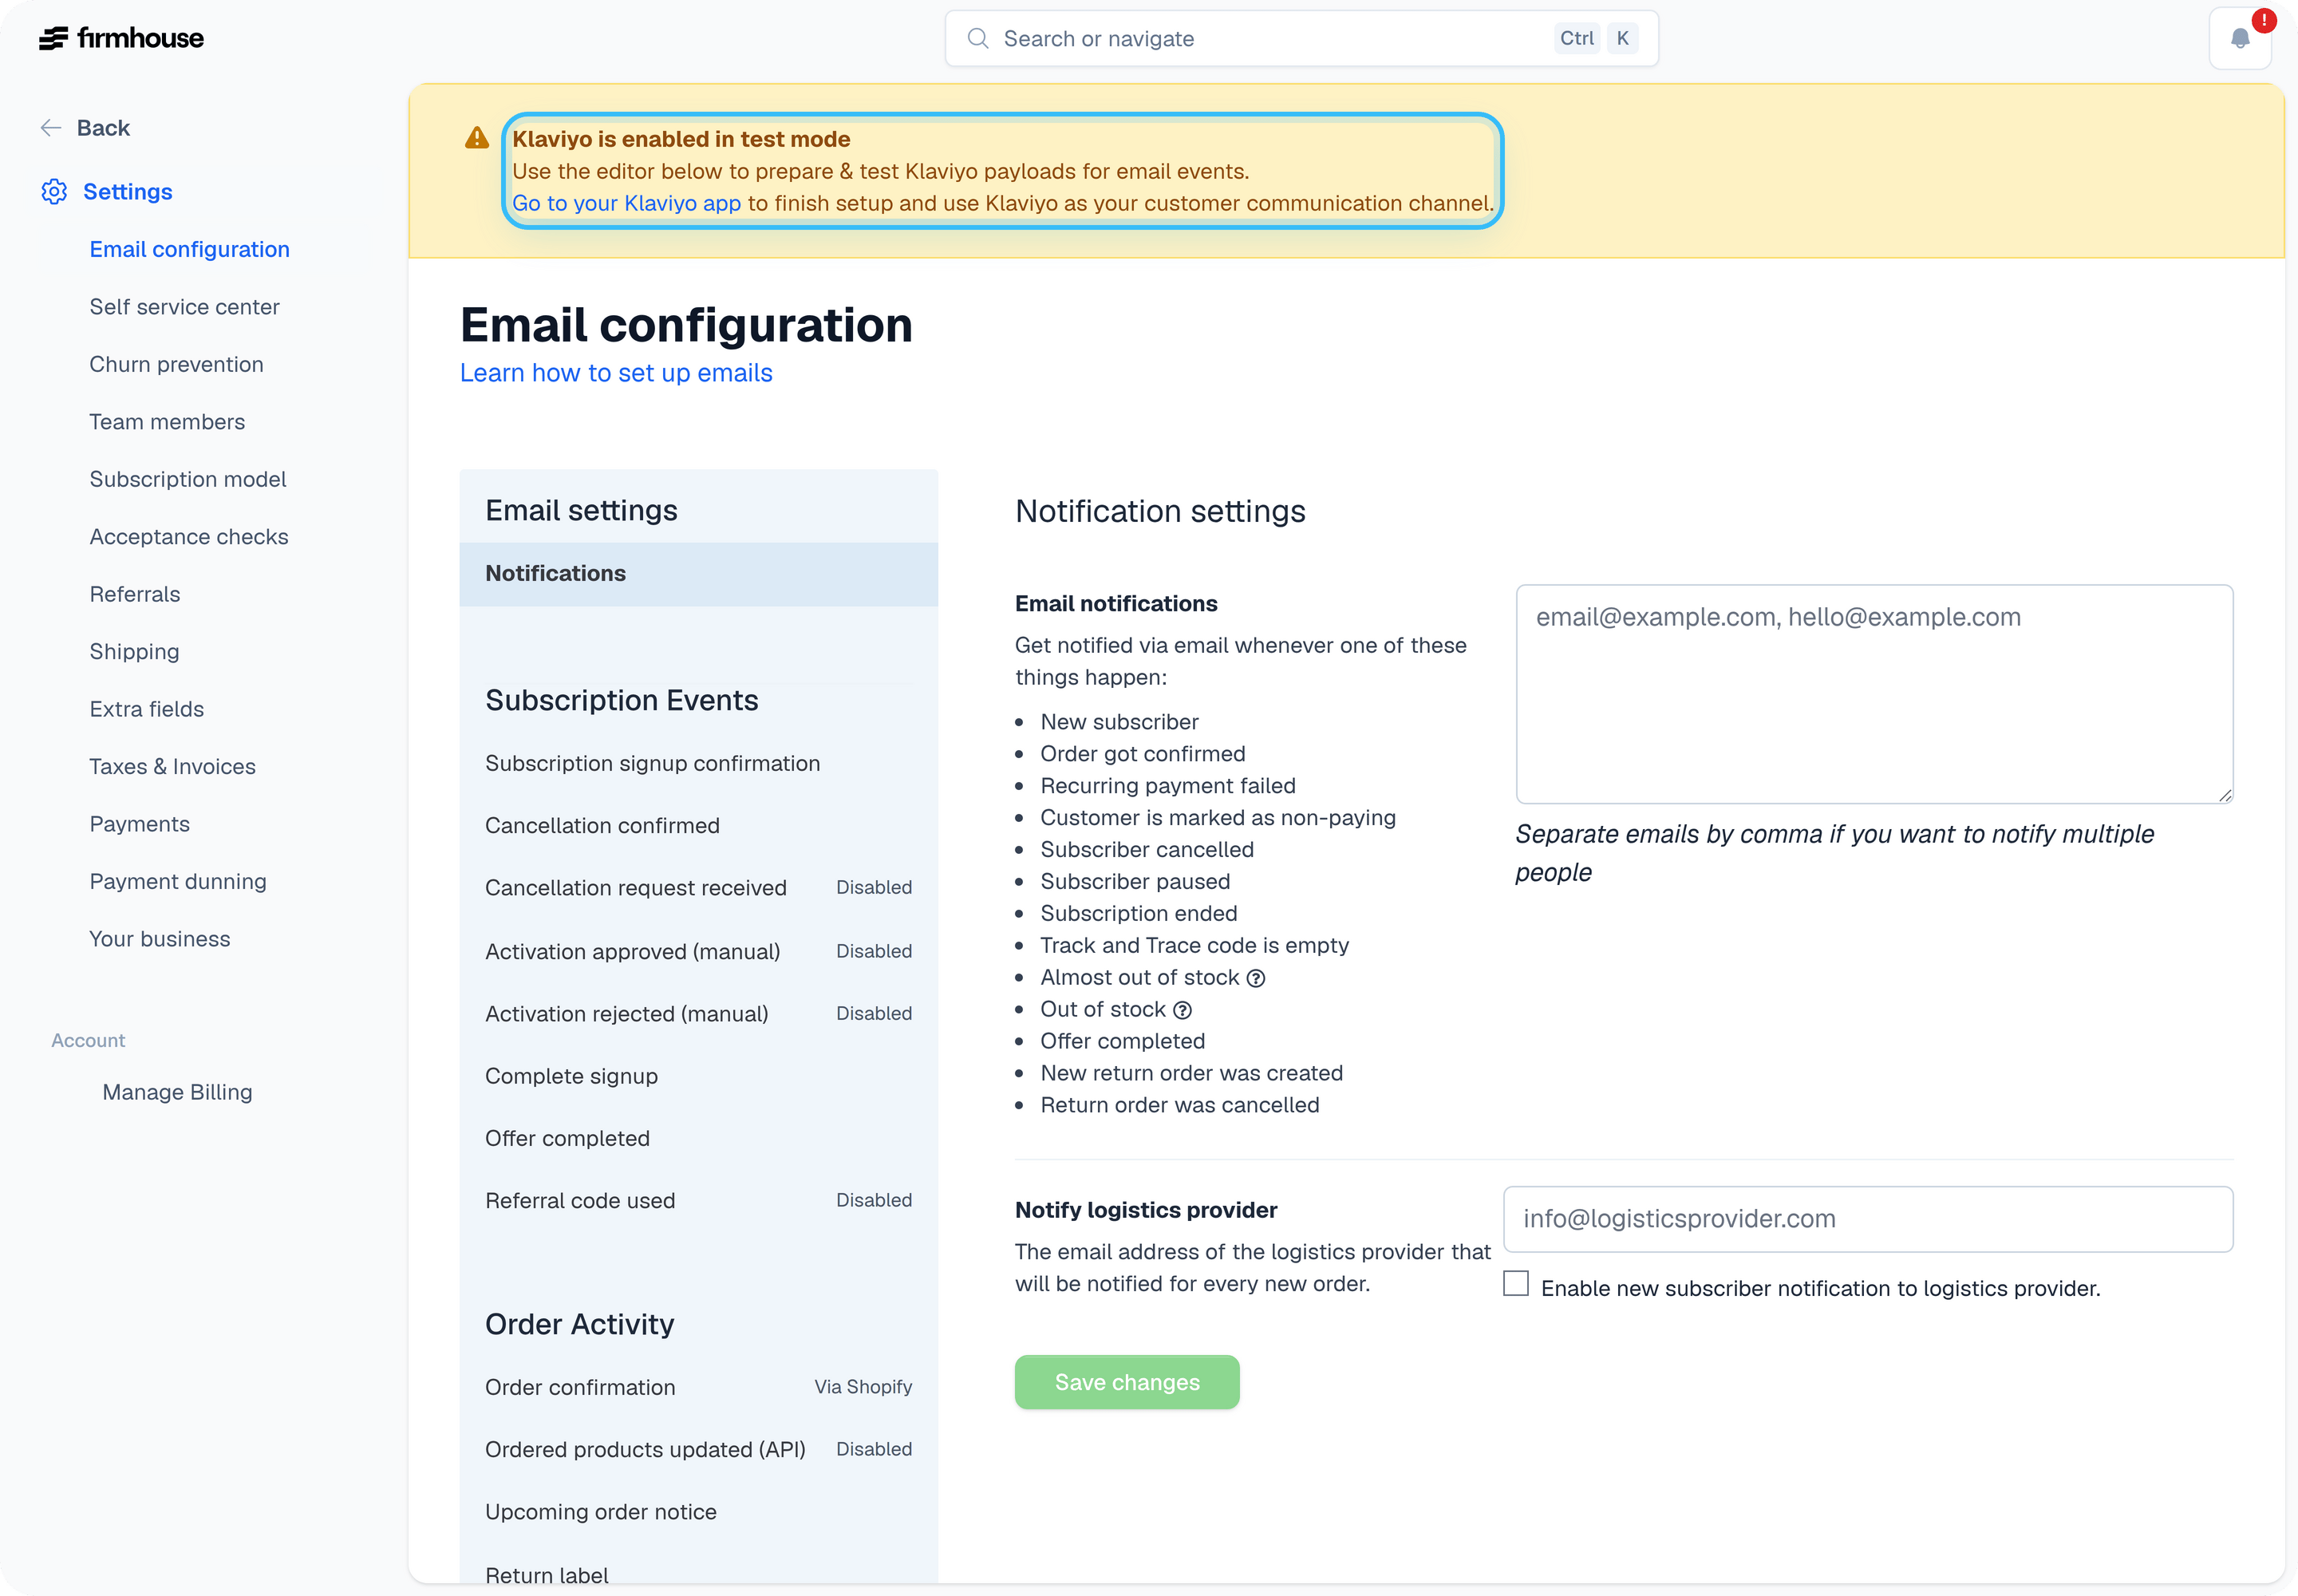
Task: Click the 'Notify logistics provider' heading
Action: pyautogui.click(x=1146, y=1210)
